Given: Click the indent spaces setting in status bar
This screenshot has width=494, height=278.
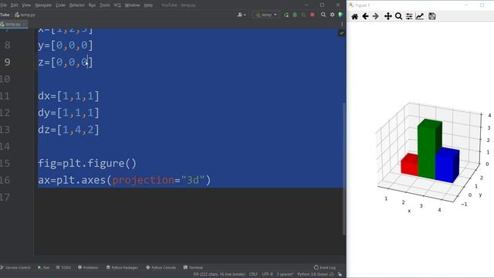Looking at the screenshot, I should point(285,274).
